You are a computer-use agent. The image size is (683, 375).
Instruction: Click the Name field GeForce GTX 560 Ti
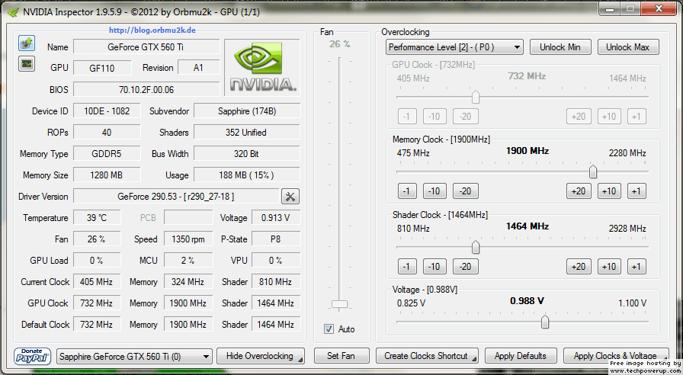coord(146,46)
